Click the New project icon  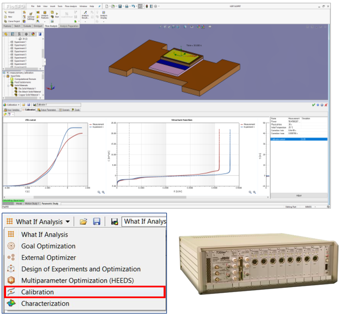[5, 17]
